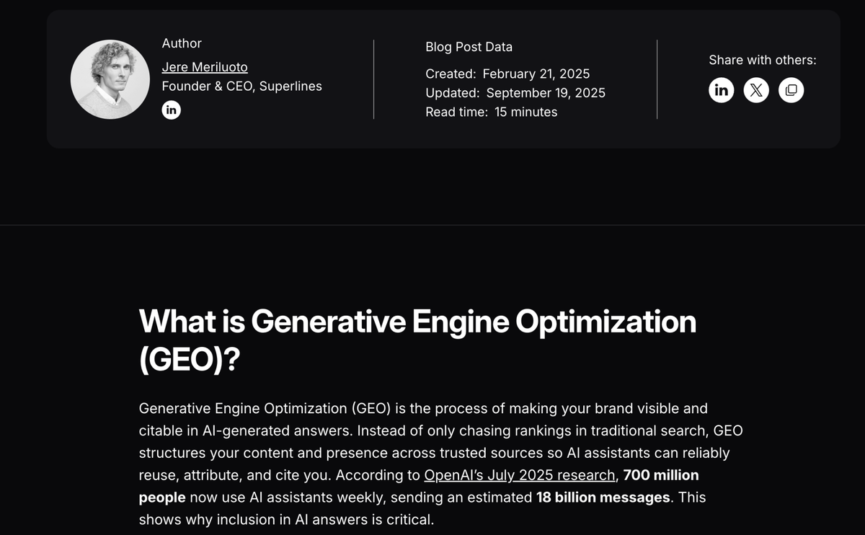Click the LinkedIn icon under the author's name

(171, 110)
